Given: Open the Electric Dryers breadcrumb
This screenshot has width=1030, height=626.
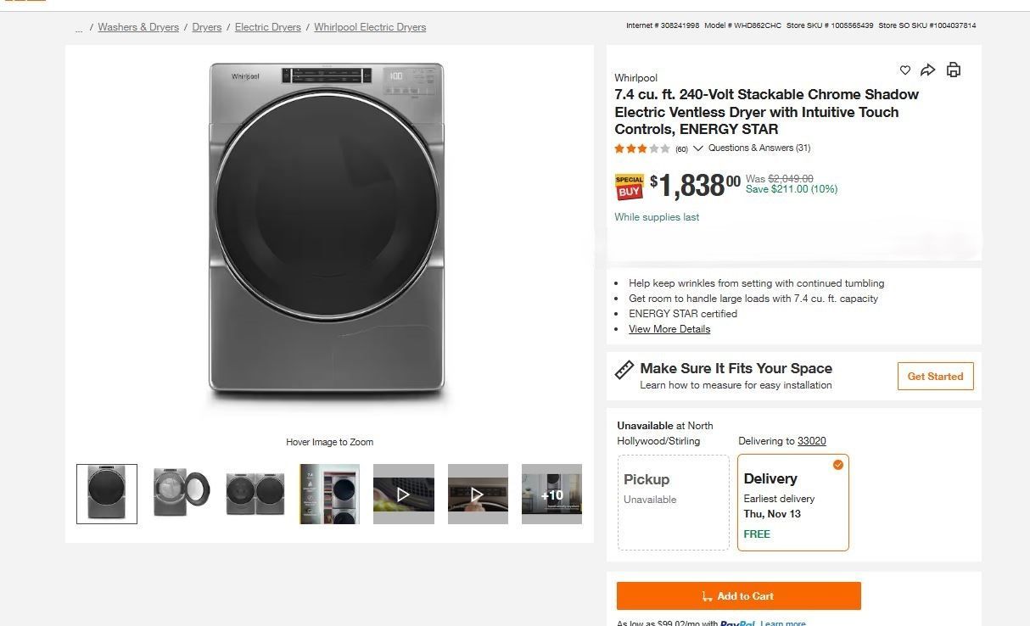Looking at the screenshot, I should click(267, 27).
